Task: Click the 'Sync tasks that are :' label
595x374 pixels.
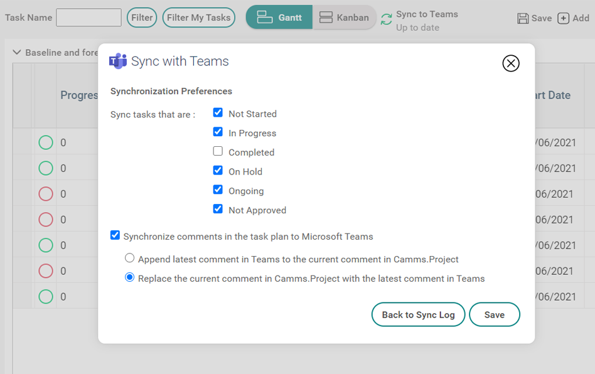Action: click(153, 115)
